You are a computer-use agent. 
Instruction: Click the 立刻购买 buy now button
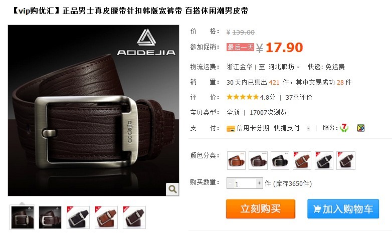261,209
